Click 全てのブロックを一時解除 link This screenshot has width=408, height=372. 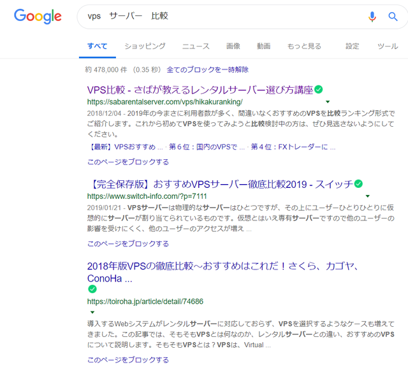[x=207, y=69]
